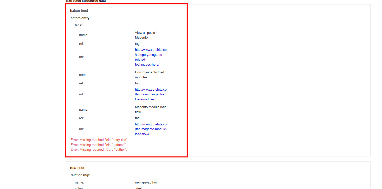Click the bold 'relationship:' label
Viewport: 382px width, 189px height.
80,175
